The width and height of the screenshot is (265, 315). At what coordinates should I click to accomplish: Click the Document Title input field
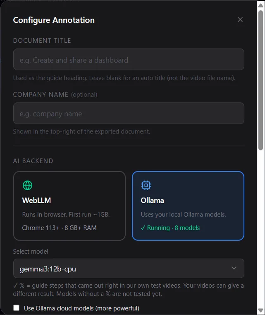[129, 59]
